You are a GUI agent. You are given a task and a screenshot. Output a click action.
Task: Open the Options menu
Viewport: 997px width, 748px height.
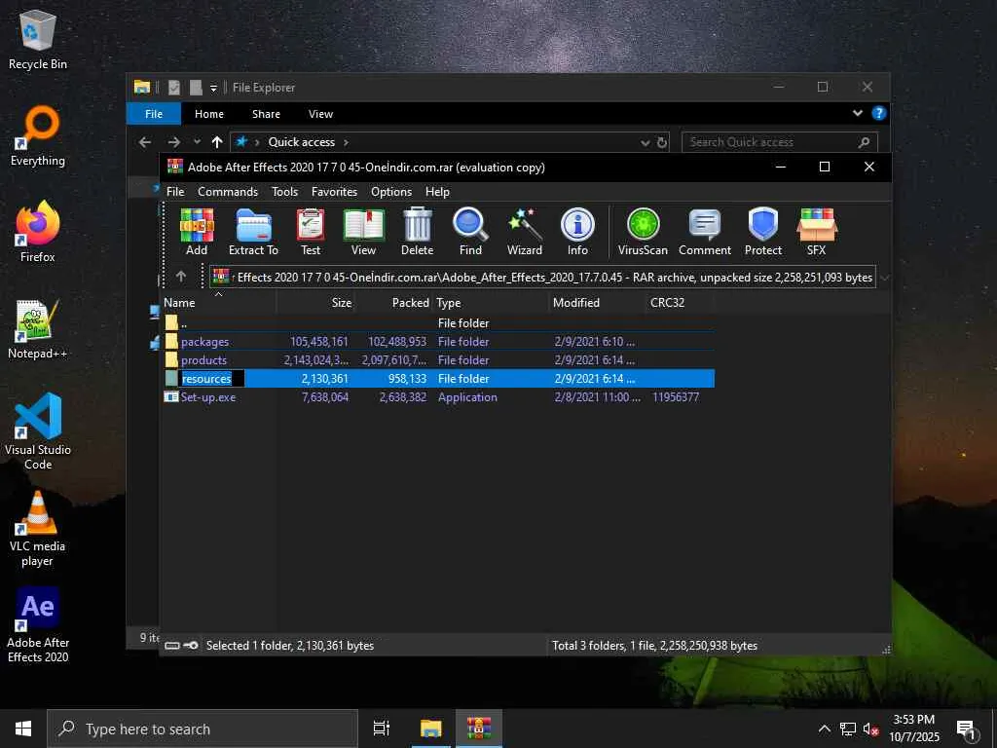click(x=391, y=192)
